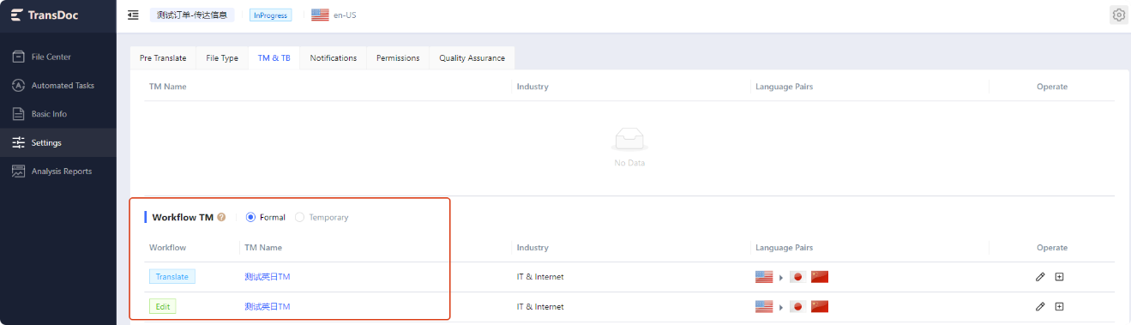The height and width of the screenshot is (325, 1131).
Task: Click the Japan flag in Edit row
Action: coord(797,306)
